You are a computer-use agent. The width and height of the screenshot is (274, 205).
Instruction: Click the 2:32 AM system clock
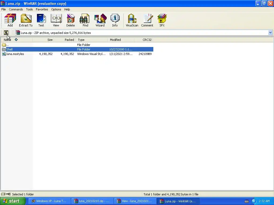(x=264, y=201)
